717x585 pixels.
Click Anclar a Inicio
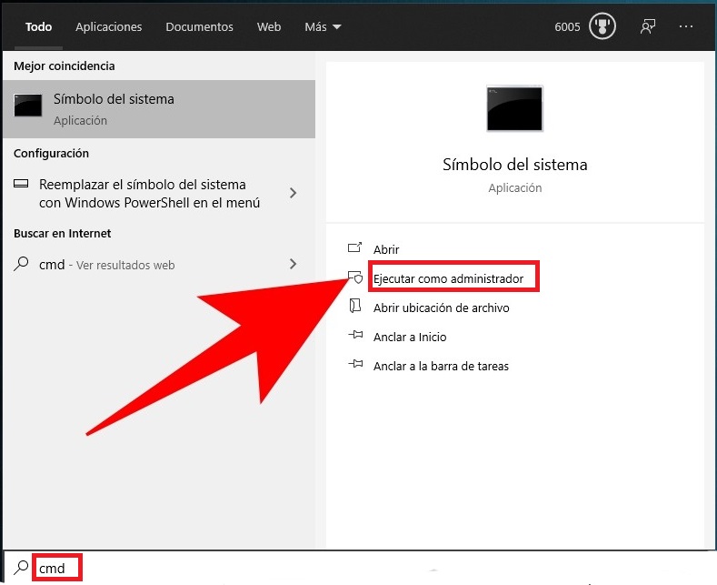click(x=410, y=338)
